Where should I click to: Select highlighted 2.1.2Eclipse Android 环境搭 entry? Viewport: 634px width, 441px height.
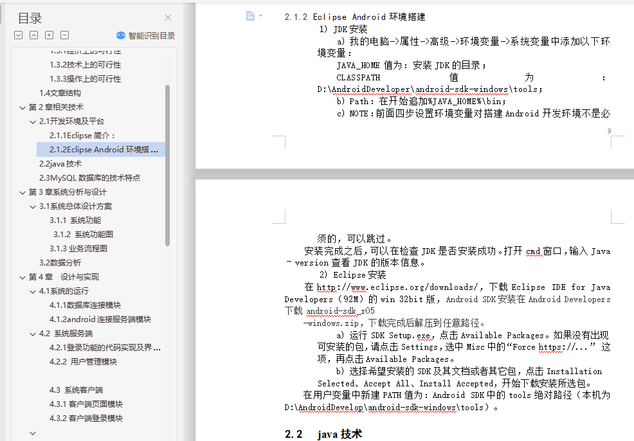pos(101,150)
